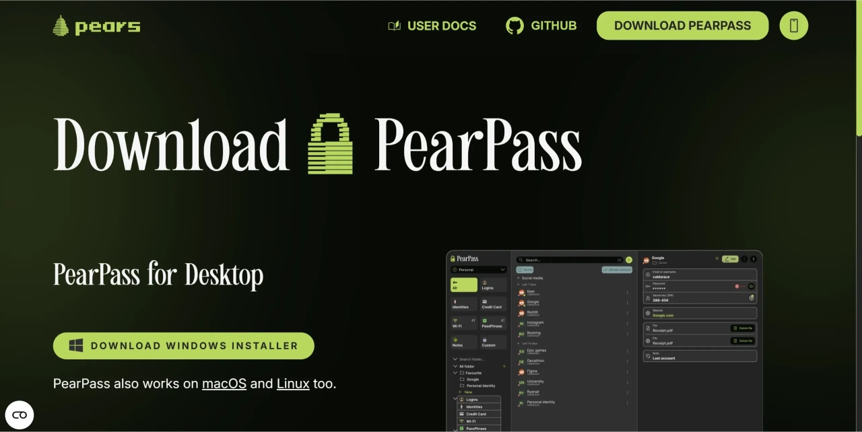Toggle password visibility with the eye icon
Viewport: 862px width, 432px height.
point(751,286)
